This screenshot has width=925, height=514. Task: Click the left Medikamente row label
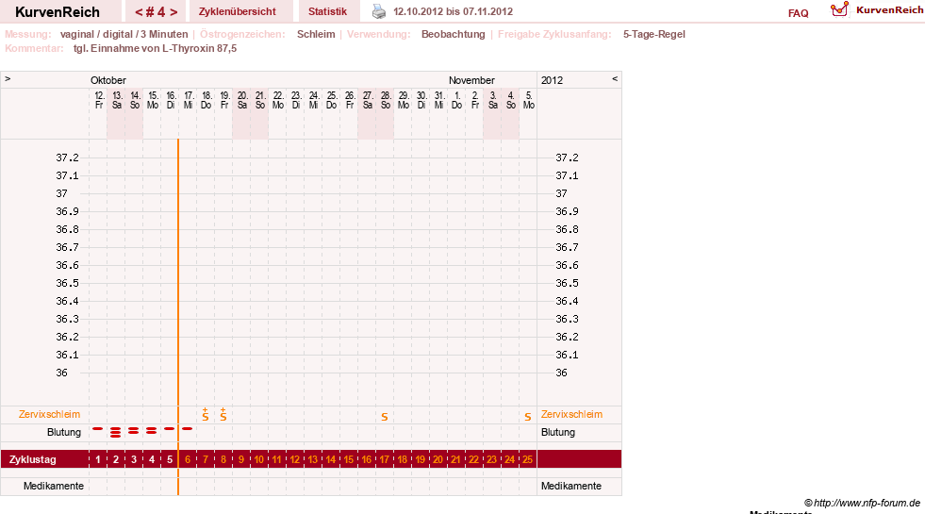[x=54, y=486]
